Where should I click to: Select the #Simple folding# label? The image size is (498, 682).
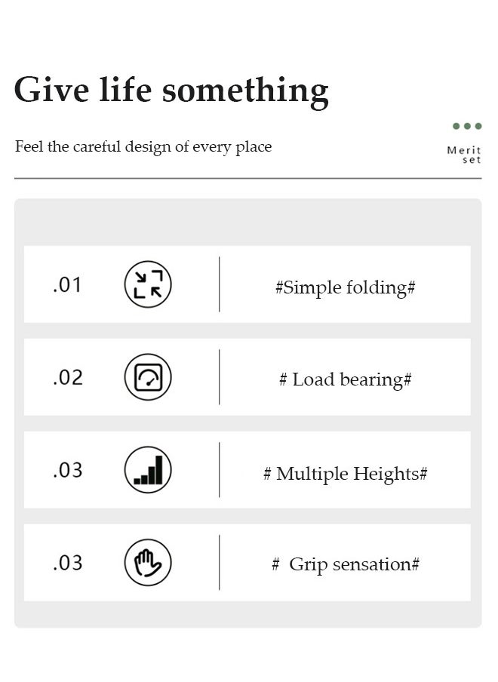346,287
